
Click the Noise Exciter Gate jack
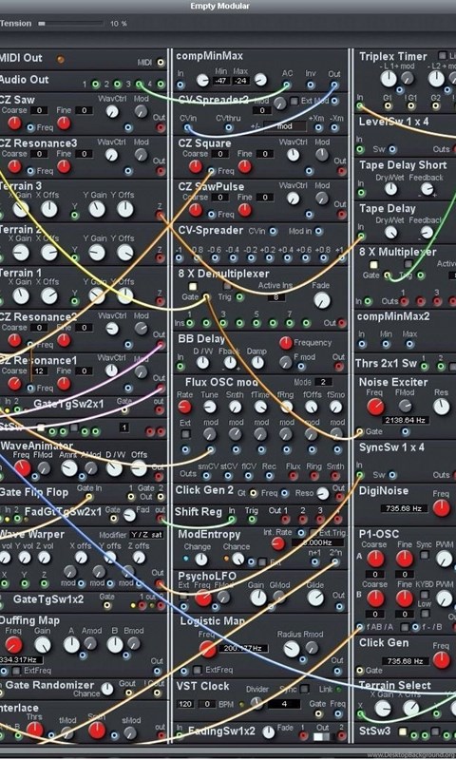[359, 431]
